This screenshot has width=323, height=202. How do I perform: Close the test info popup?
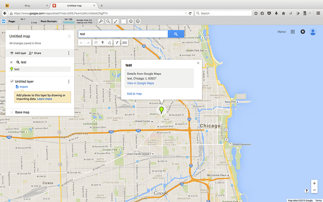tap(198, 63)
